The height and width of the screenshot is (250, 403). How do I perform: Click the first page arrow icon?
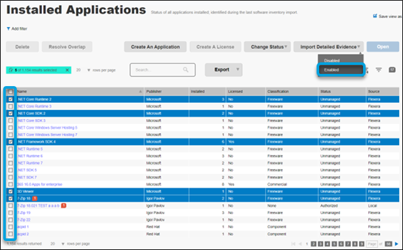click(x=293, y=244)
